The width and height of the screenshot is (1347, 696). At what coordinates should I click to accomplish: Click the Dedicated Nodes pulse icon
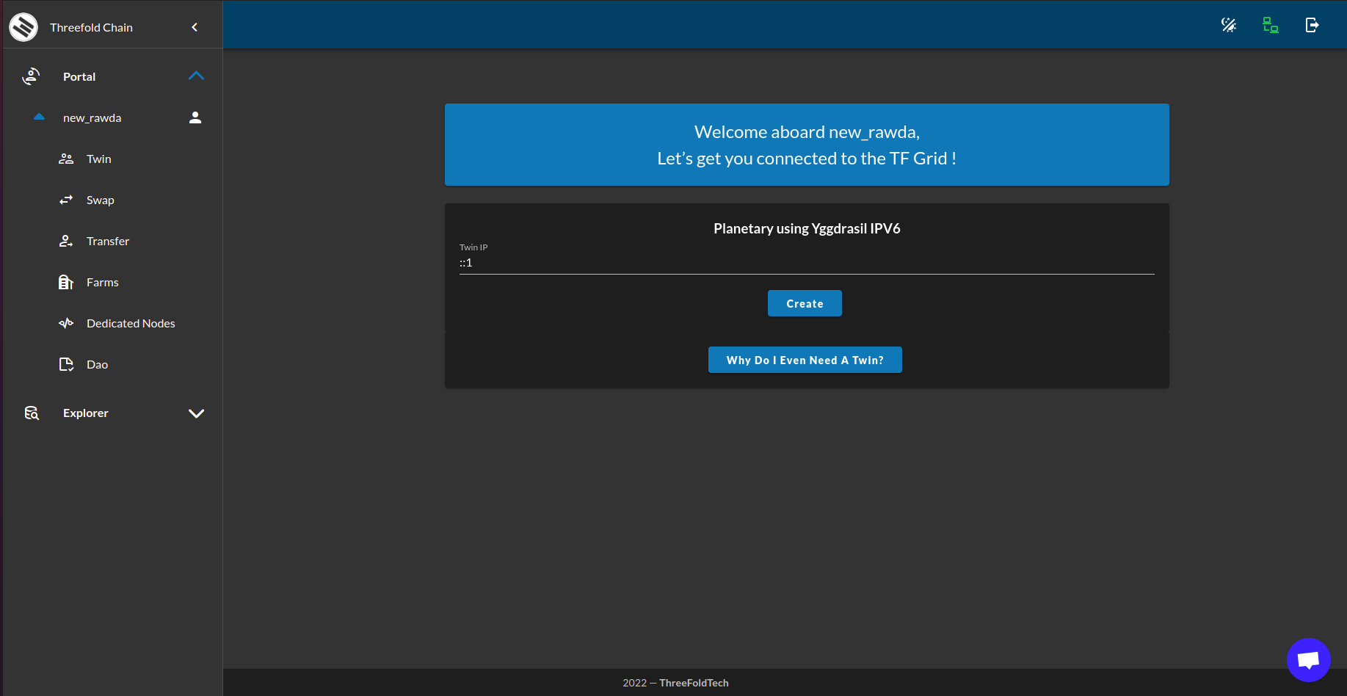(66, 323)
